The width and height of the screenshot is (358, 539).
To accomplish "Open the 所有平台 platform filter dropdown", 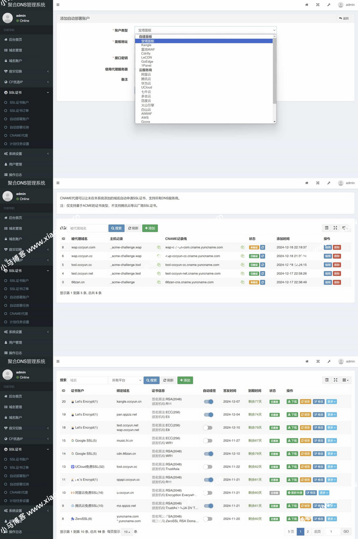I will coord(126,380).
